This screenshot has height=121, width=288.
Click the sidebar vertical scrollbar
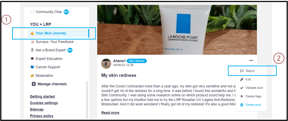tap(87, 100)
